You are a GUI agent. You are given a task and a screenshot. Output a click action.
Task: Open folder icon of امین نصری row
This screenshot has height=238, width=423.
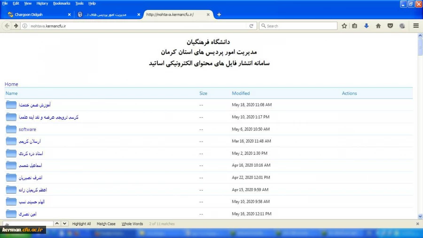click(x=11, y=214)
